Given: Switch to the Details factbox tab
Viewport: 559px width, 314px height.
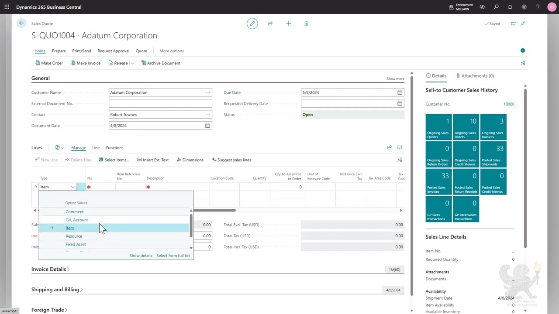Looking at the screenshot, I should pos(436,76).
